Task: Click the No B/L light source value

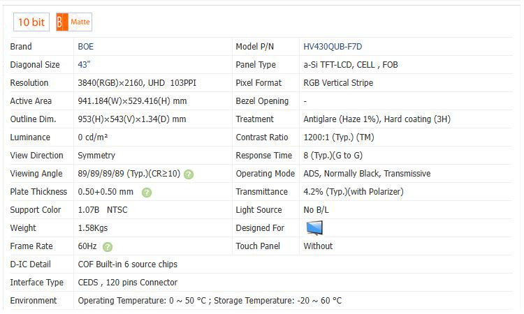Action: pyautogui.click(x=317, y=210)
